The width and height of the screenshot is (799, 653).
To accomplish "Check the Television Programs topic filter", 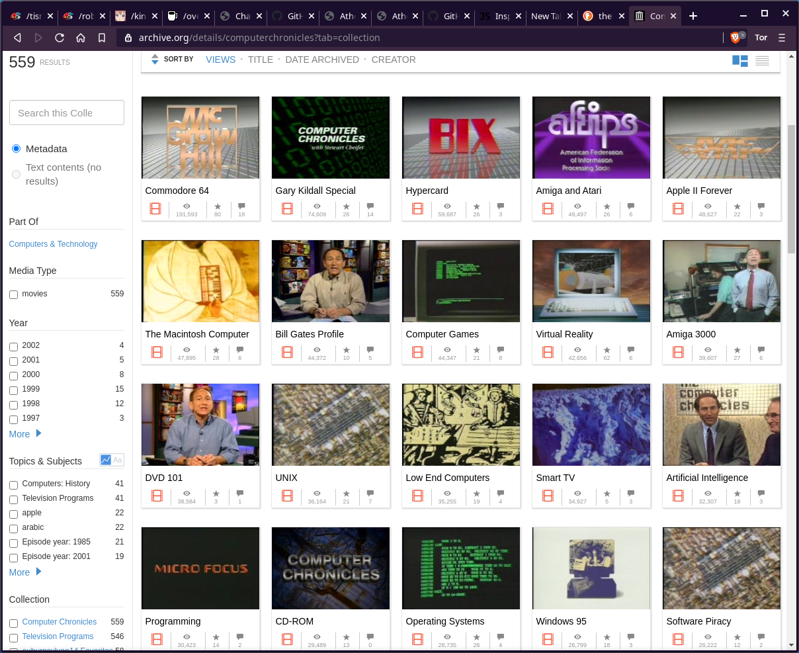I will [13, 499].
